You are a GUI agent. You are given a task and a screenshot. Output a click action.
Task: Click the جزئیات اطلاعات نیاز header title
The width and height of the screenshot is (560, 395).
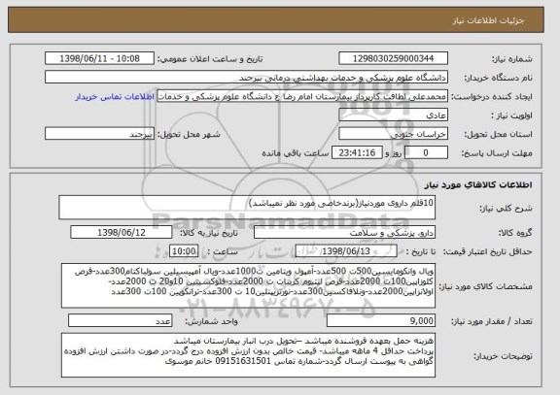point(488,21)
